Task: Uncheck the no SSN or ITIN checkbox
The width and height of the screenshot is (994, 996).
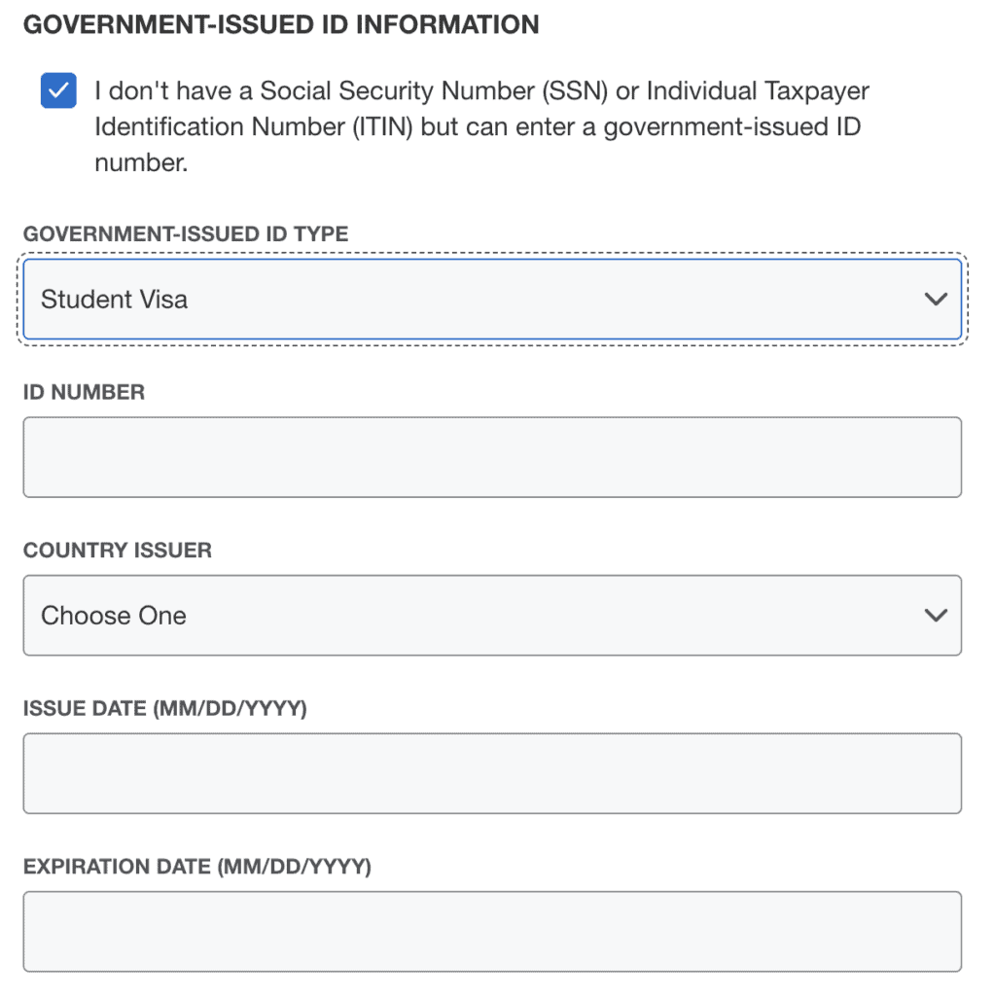Action: pos(58,91)
